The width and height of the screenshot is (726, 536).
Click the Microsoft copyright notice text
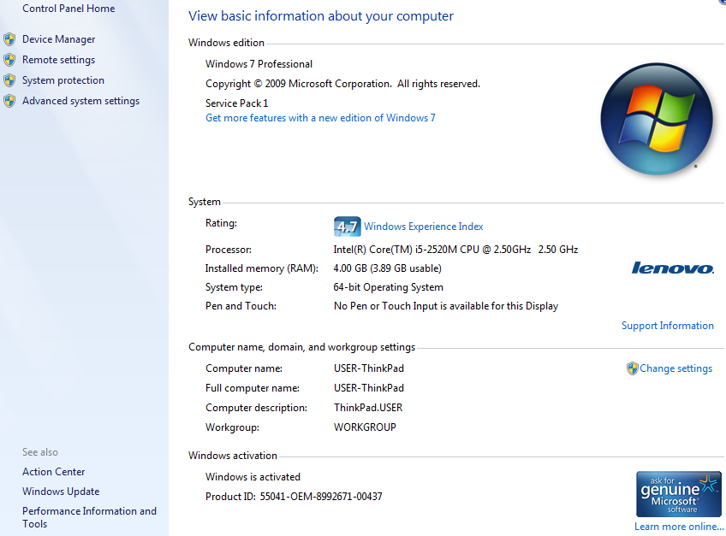342,84
